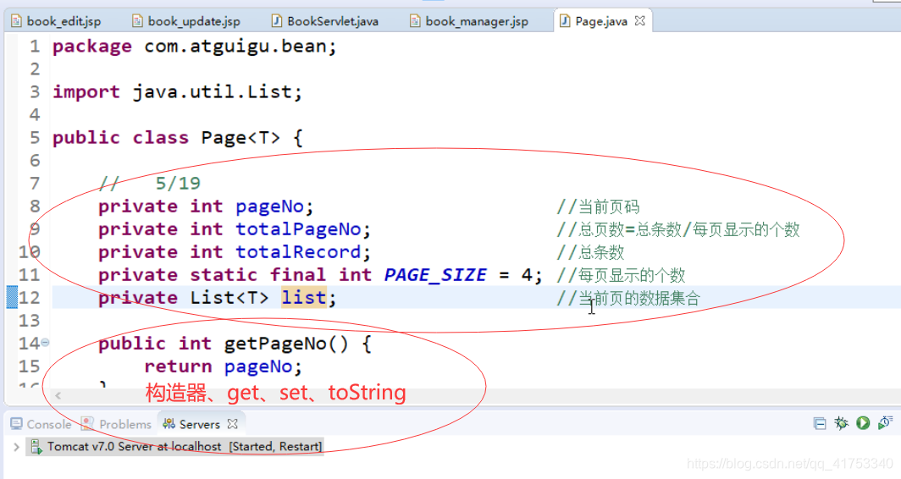The width and height of the screenshot is (901, 479).
Task: Open the Console view tab
Action: pos(41,424)
